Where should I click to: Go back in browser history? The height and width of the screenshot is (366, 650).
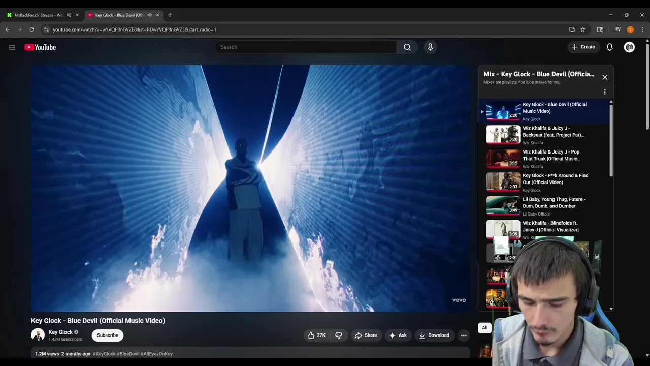click(8, 29)
